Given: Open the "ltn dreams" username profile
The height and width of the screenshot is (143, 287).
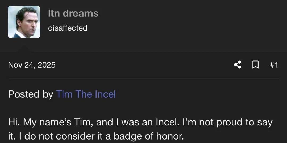Looking at the screenshot, I should click(x=73, y=14).
